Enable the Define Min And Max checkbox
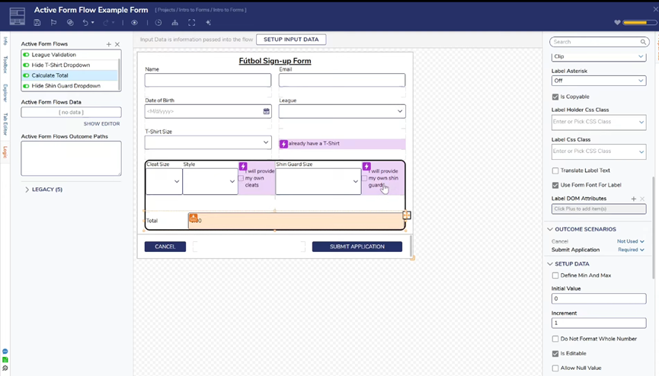 pos(555,276)
